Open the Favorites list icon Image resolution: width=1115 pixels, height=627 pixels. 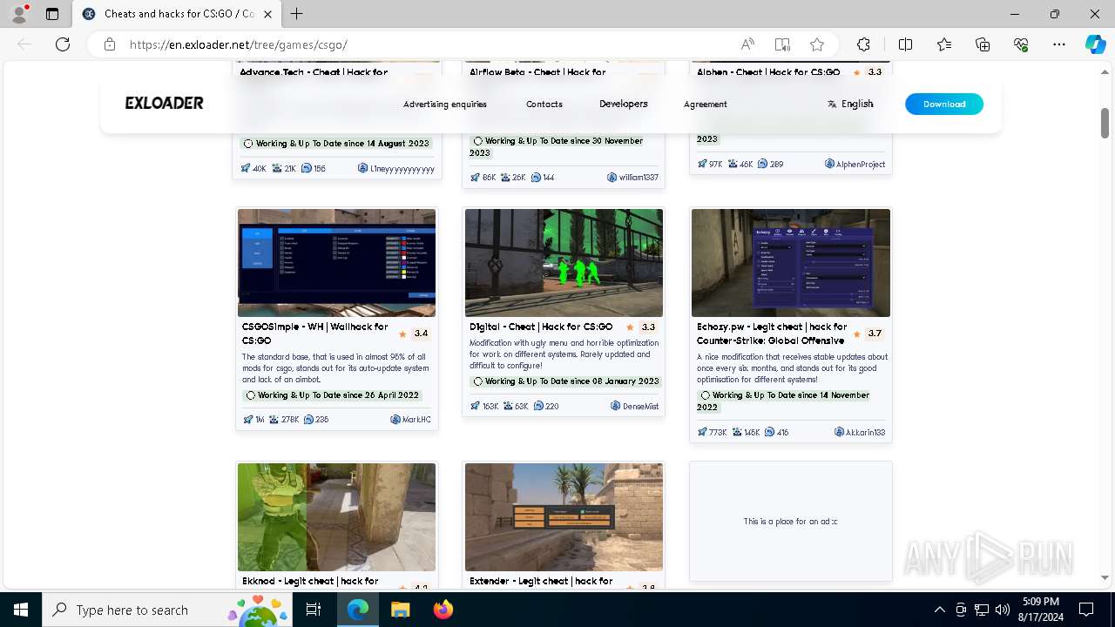coord(944,44)
